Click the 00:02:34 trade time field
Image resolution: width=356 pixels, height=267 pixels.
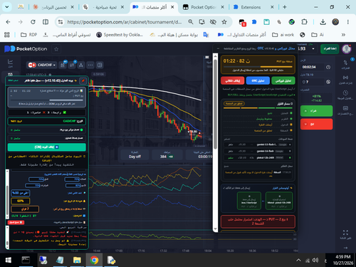[313, 67]
